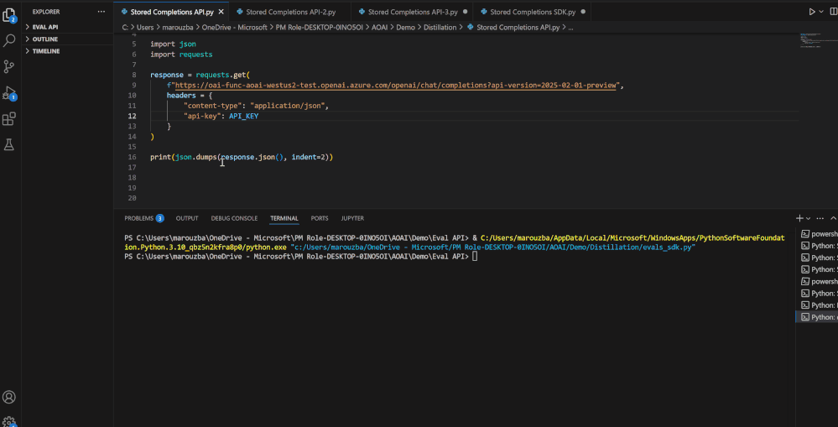
Task: Expand the TIMELINE section
Action: click(45, 51)
